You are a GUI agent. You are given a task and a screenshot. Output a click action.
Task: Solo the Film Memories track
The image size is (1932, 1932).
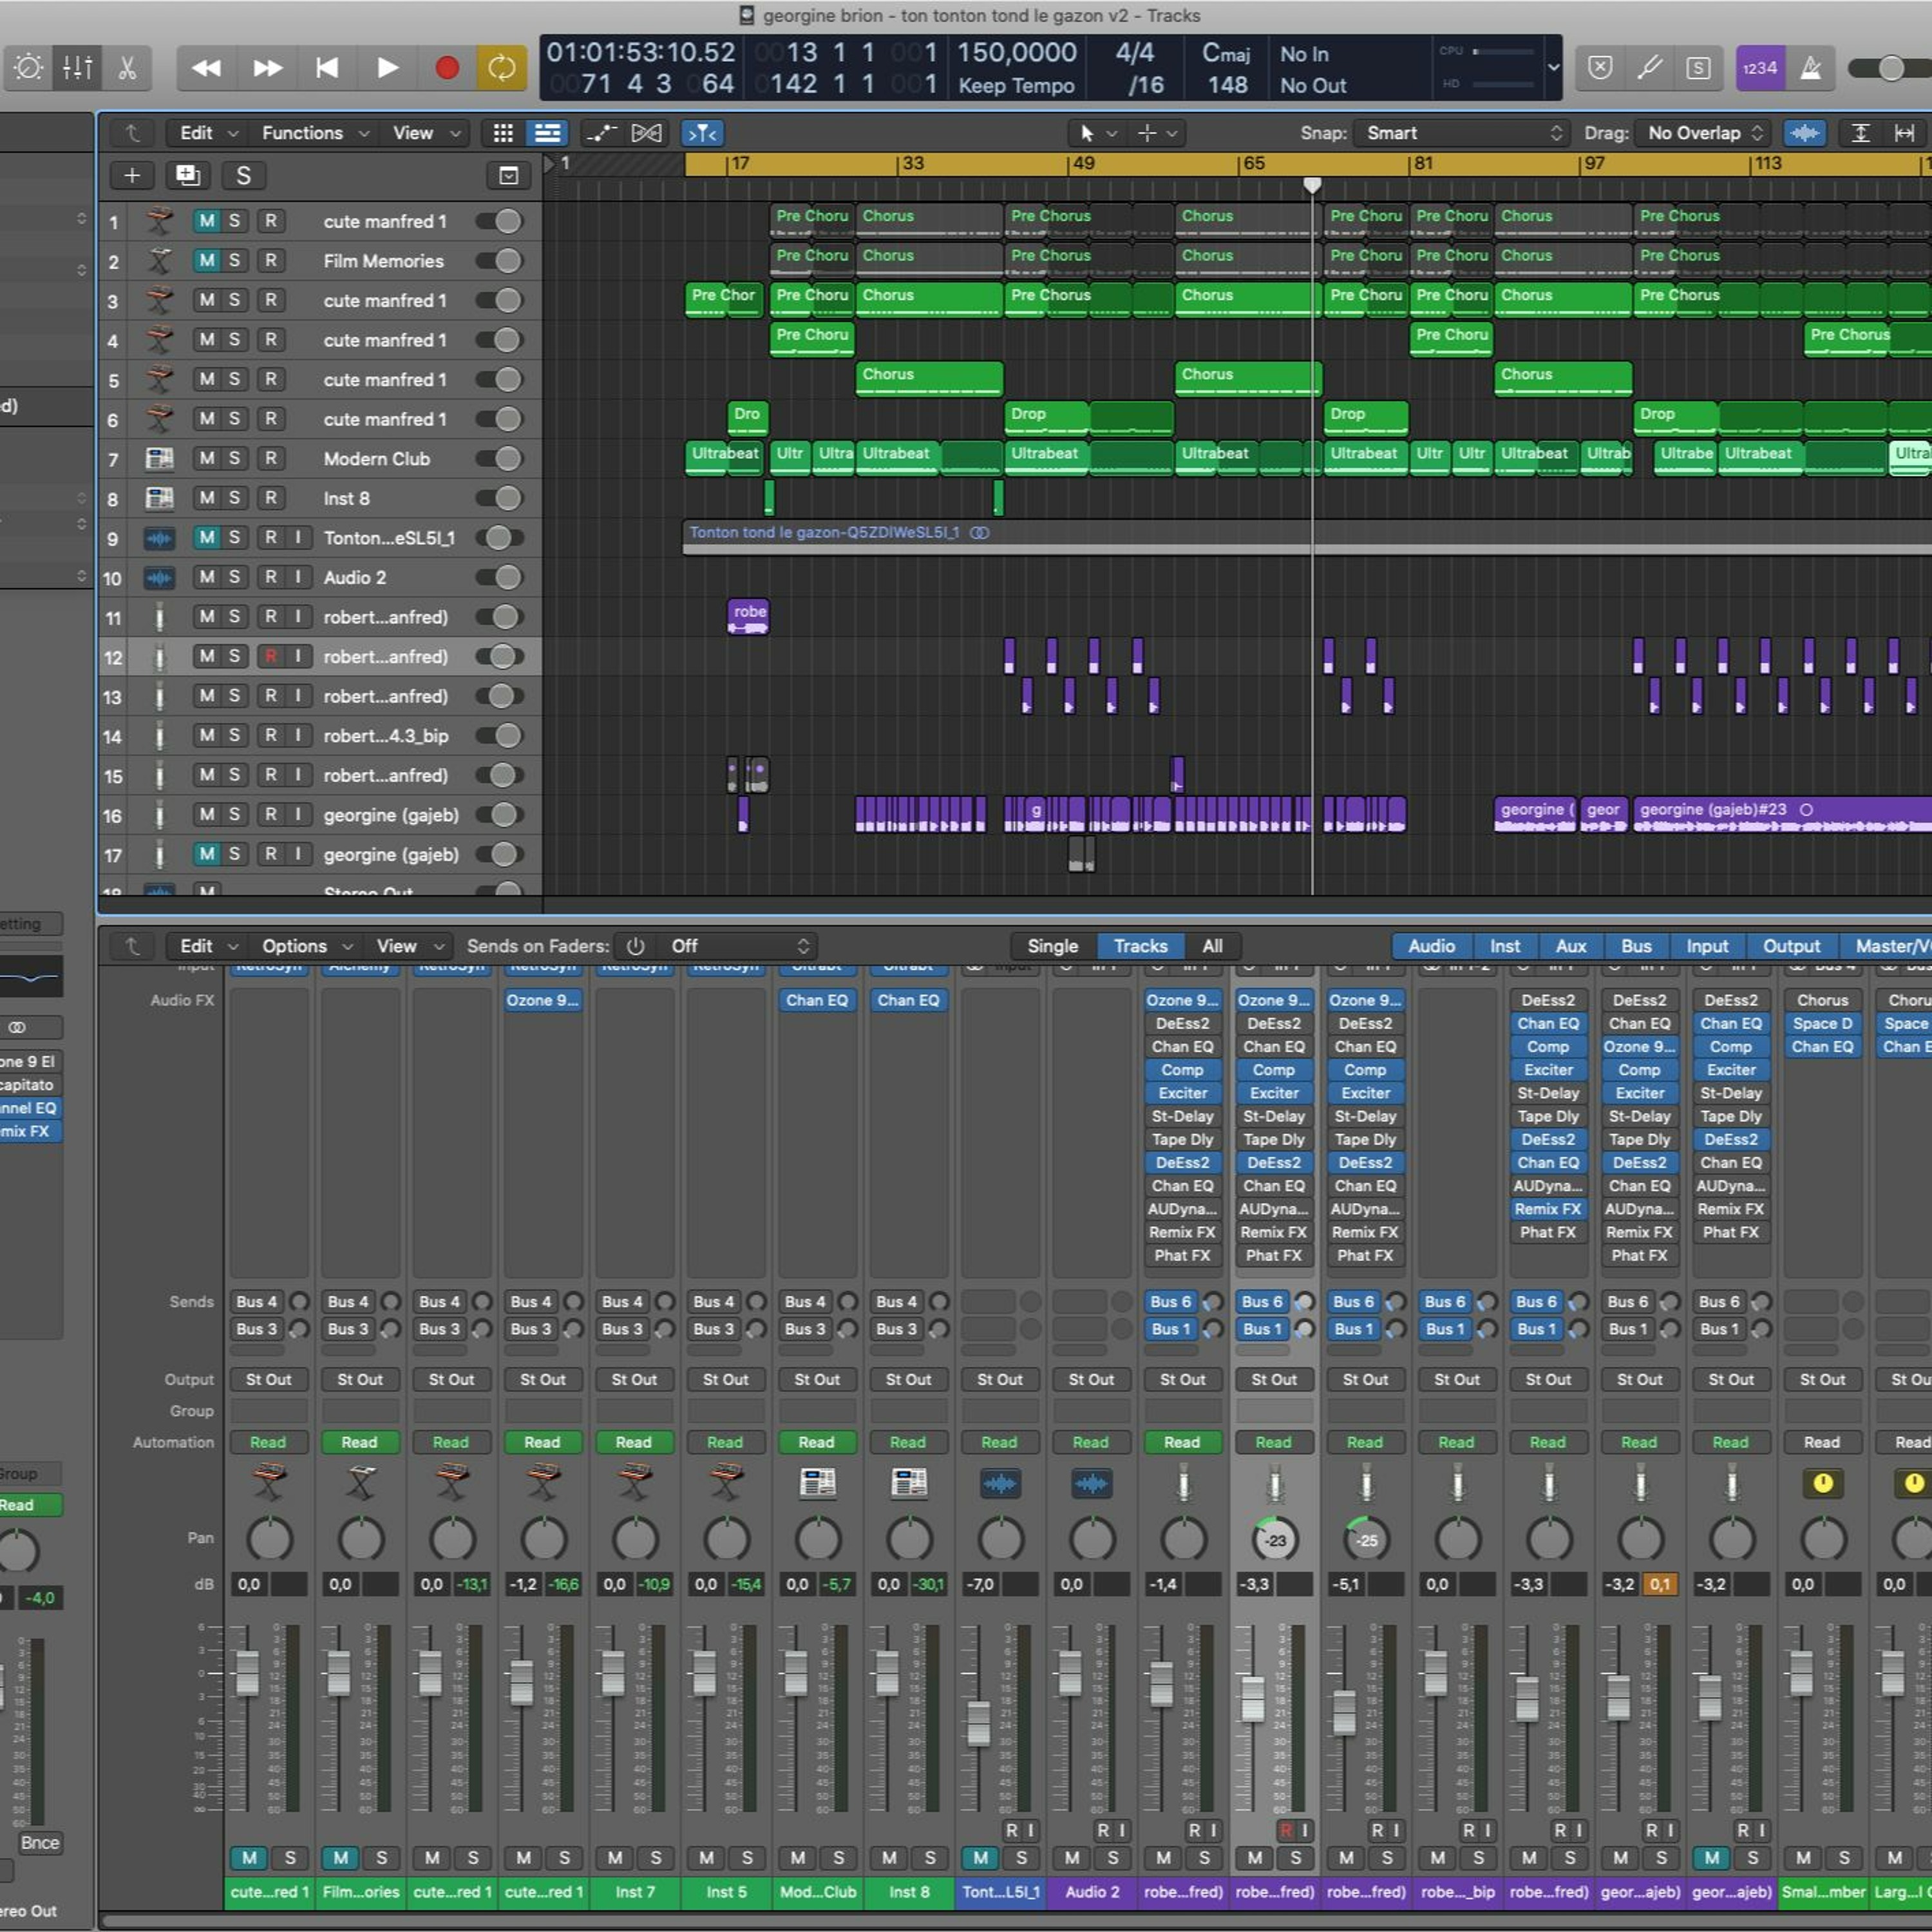(234, 261)
